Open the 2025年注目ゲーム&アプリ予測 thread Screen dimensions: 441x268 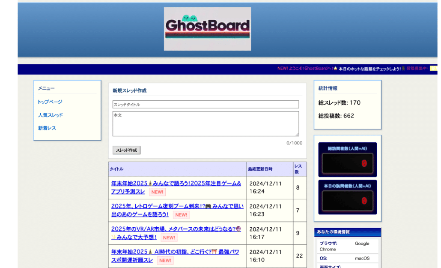(176, 184)
